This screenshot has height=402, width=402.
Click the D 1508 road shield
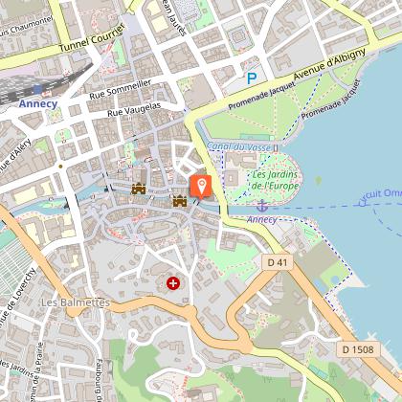358,349
